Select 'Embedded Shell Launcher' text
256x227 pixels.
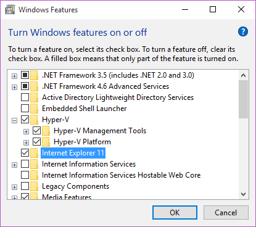pyautogui.click(x=85, y=109)
